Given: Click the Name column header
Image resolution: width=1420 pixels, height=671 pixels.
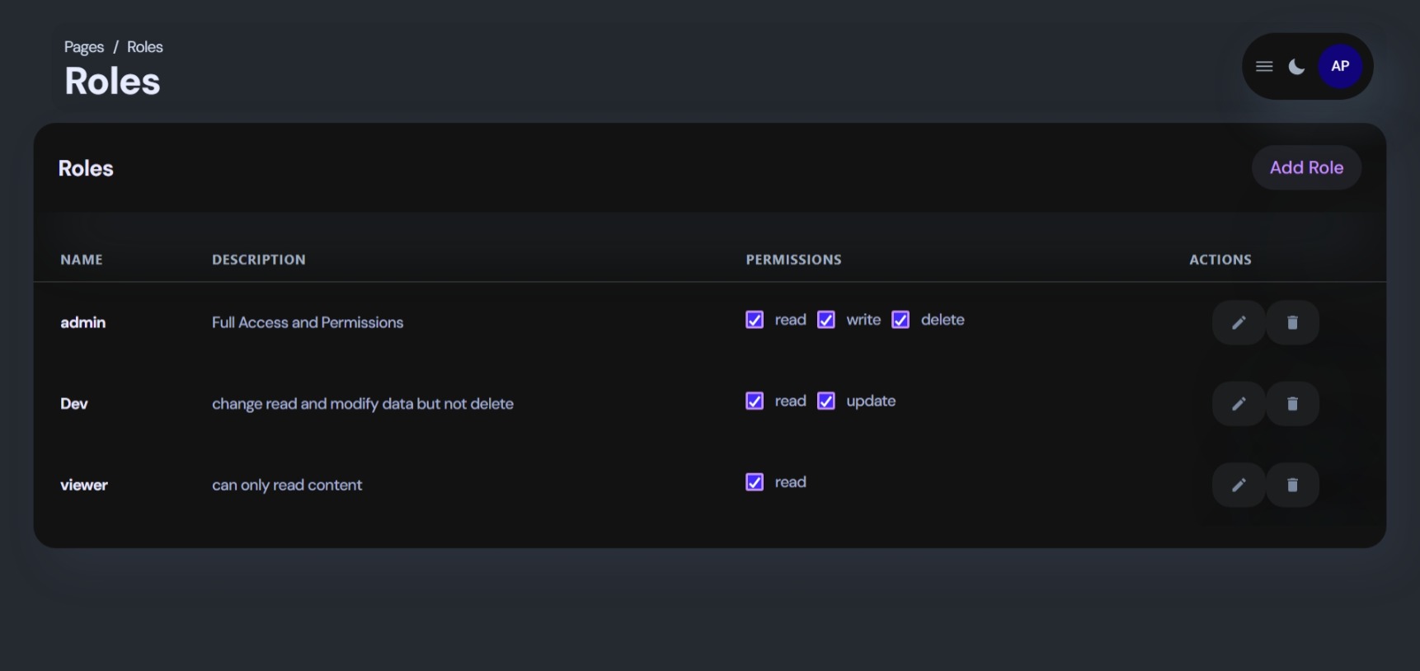Looking at the screenshot, I should (82, 260).
